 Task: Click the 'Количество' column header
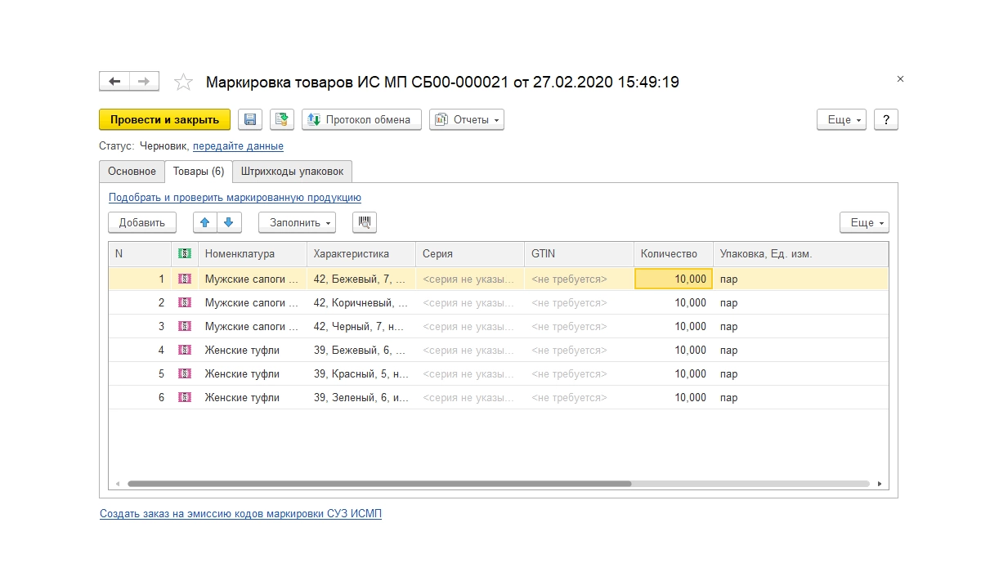[674, 254]
